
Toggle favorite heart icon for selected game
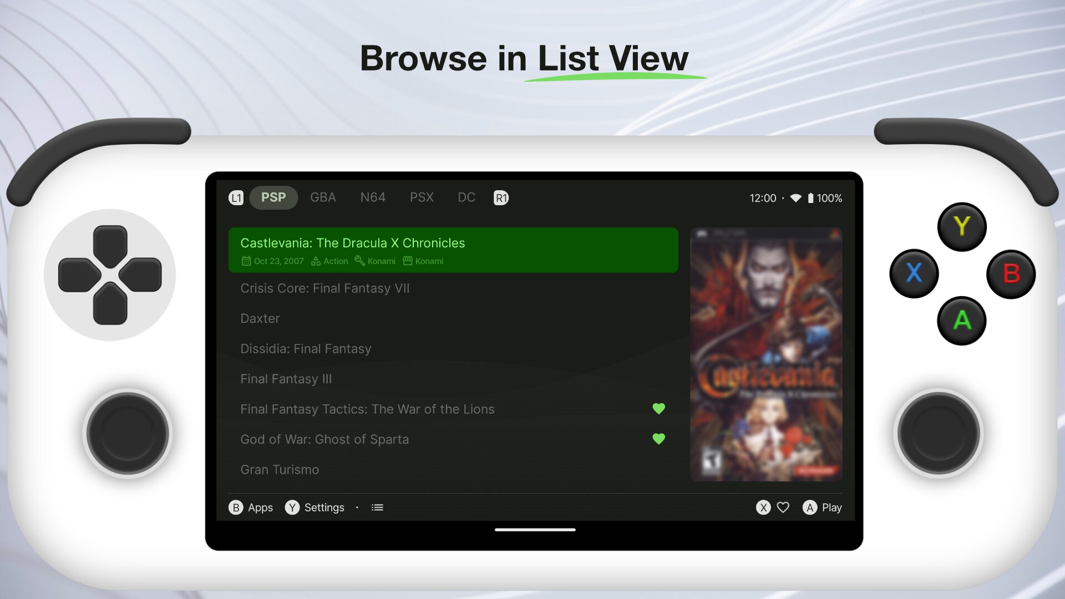pyautogui.click(x=782, y=507)
